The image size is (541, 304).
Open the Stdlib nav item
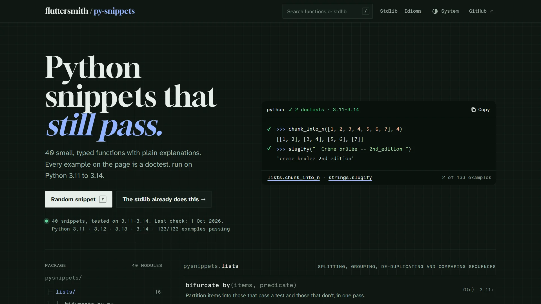pos(389,11)
